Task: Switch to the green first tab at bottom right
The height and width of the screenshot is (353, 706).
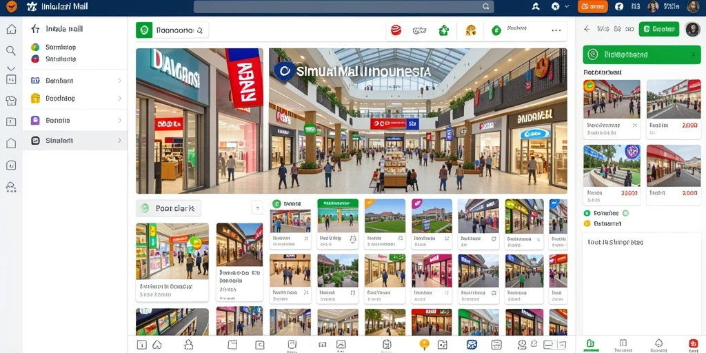Action: [x=590, y=345]
